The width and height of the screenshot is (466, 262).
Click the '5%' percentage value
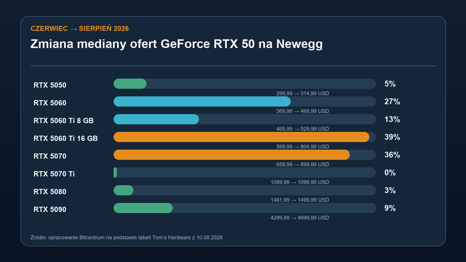[x=390, y=84]
